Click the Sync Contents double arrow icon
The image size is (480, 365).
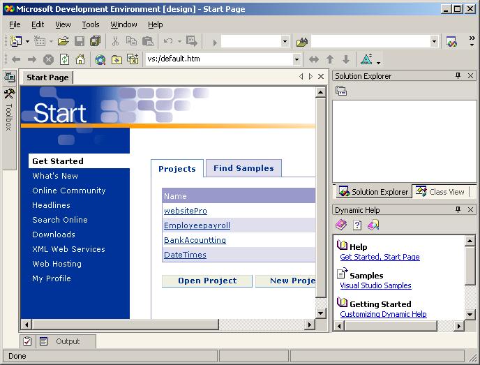point(313,59)
